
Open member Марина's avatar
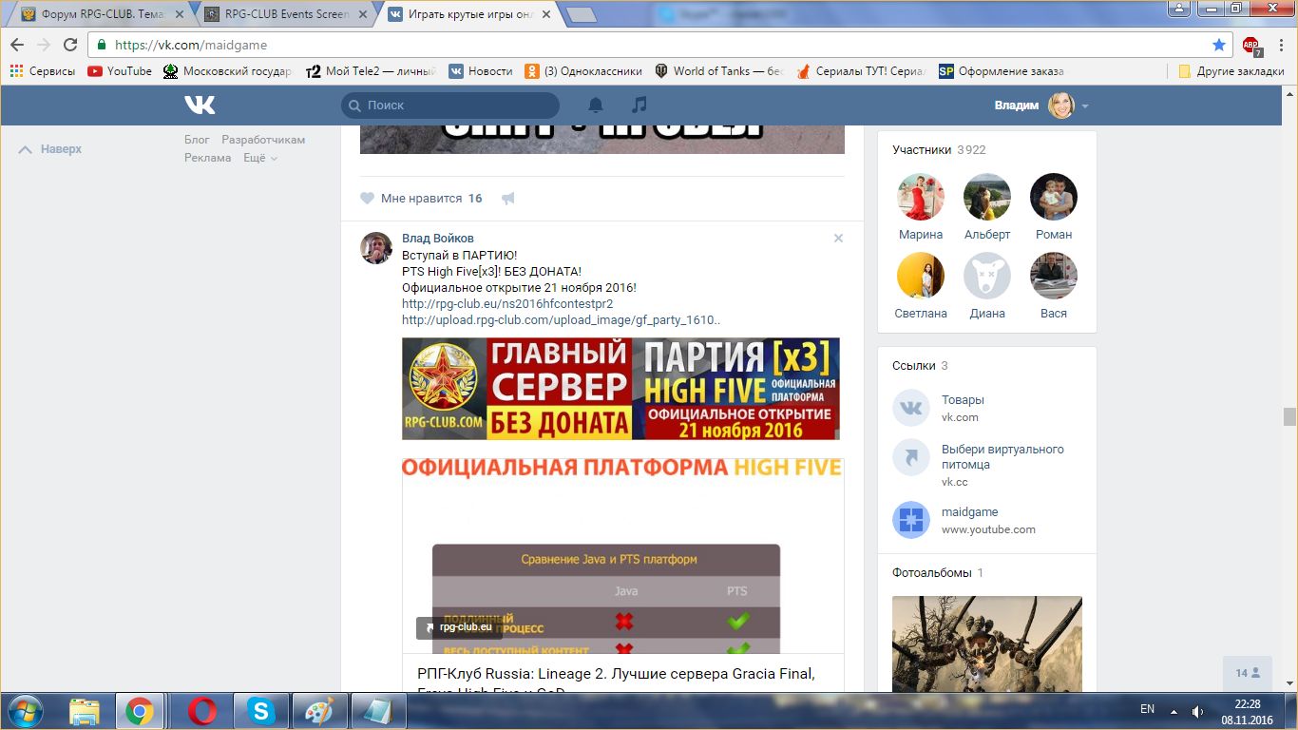tap(921, 197)
